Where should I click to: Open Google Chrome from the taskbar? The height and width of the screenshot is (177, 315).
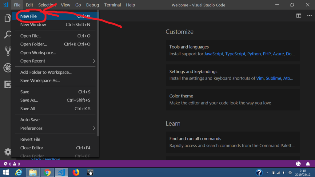[47, 172]
